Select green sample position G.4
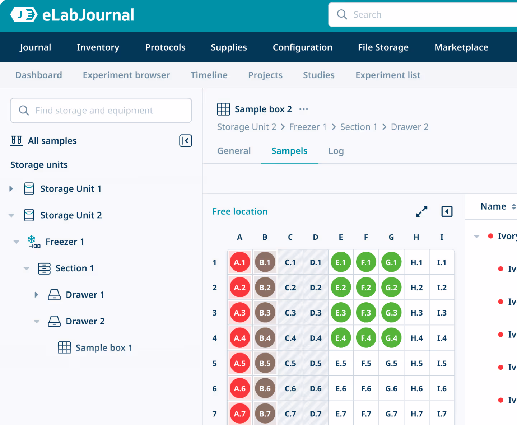This screenshot has width=517, height=425. pos(391,338)
